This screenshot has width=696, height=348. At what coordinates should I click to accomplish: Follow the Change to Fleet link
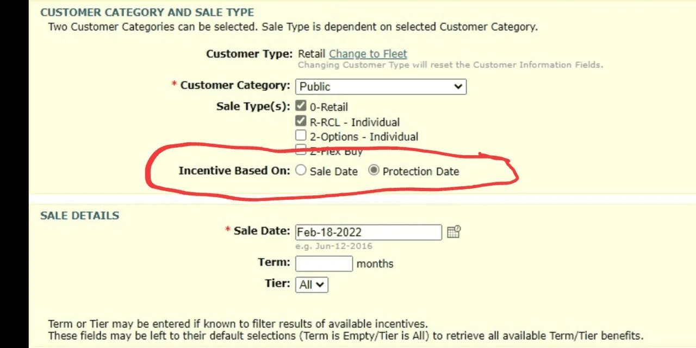click(368, 54)
